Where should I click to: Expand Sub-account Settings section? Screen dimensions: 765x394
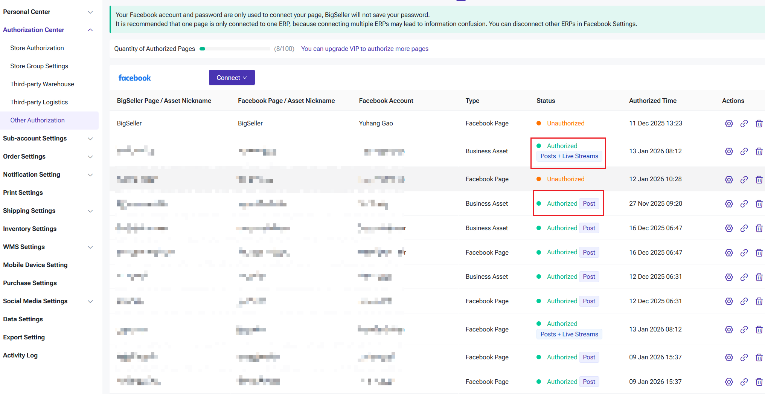[90, 139]
